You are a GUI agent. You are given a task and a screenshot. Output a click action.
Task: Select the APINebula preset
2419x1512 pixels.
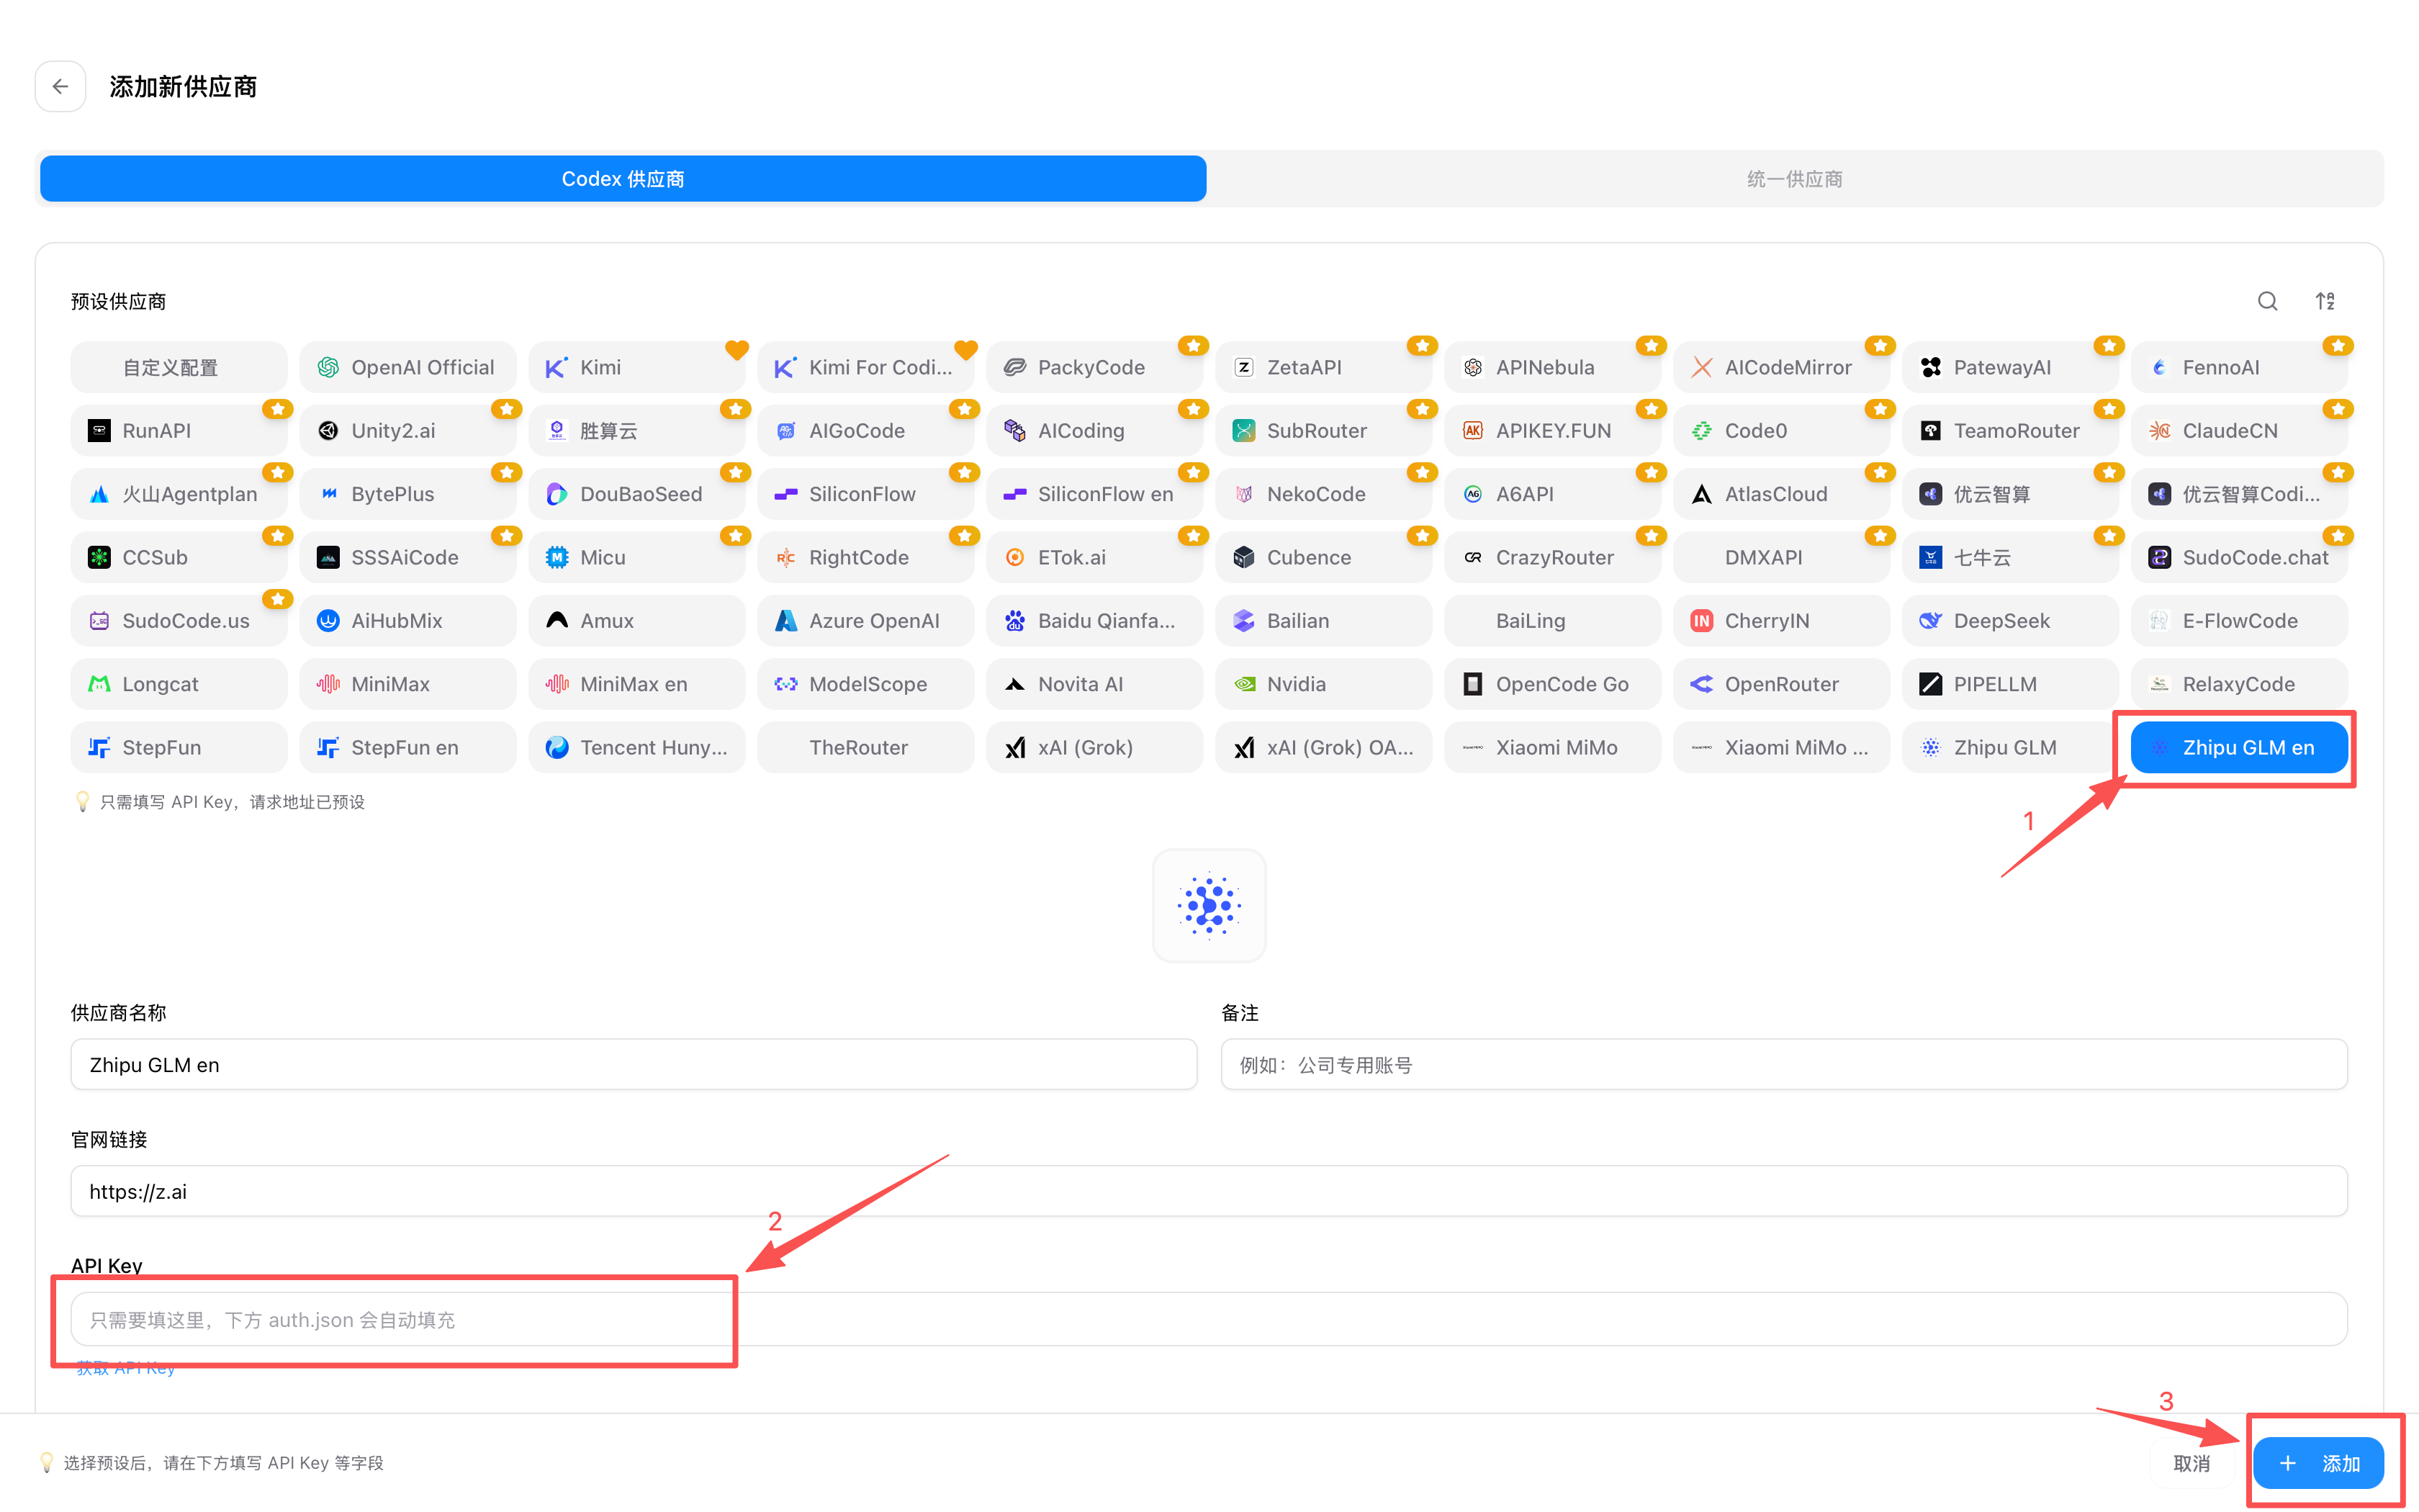pos(1552,367)
